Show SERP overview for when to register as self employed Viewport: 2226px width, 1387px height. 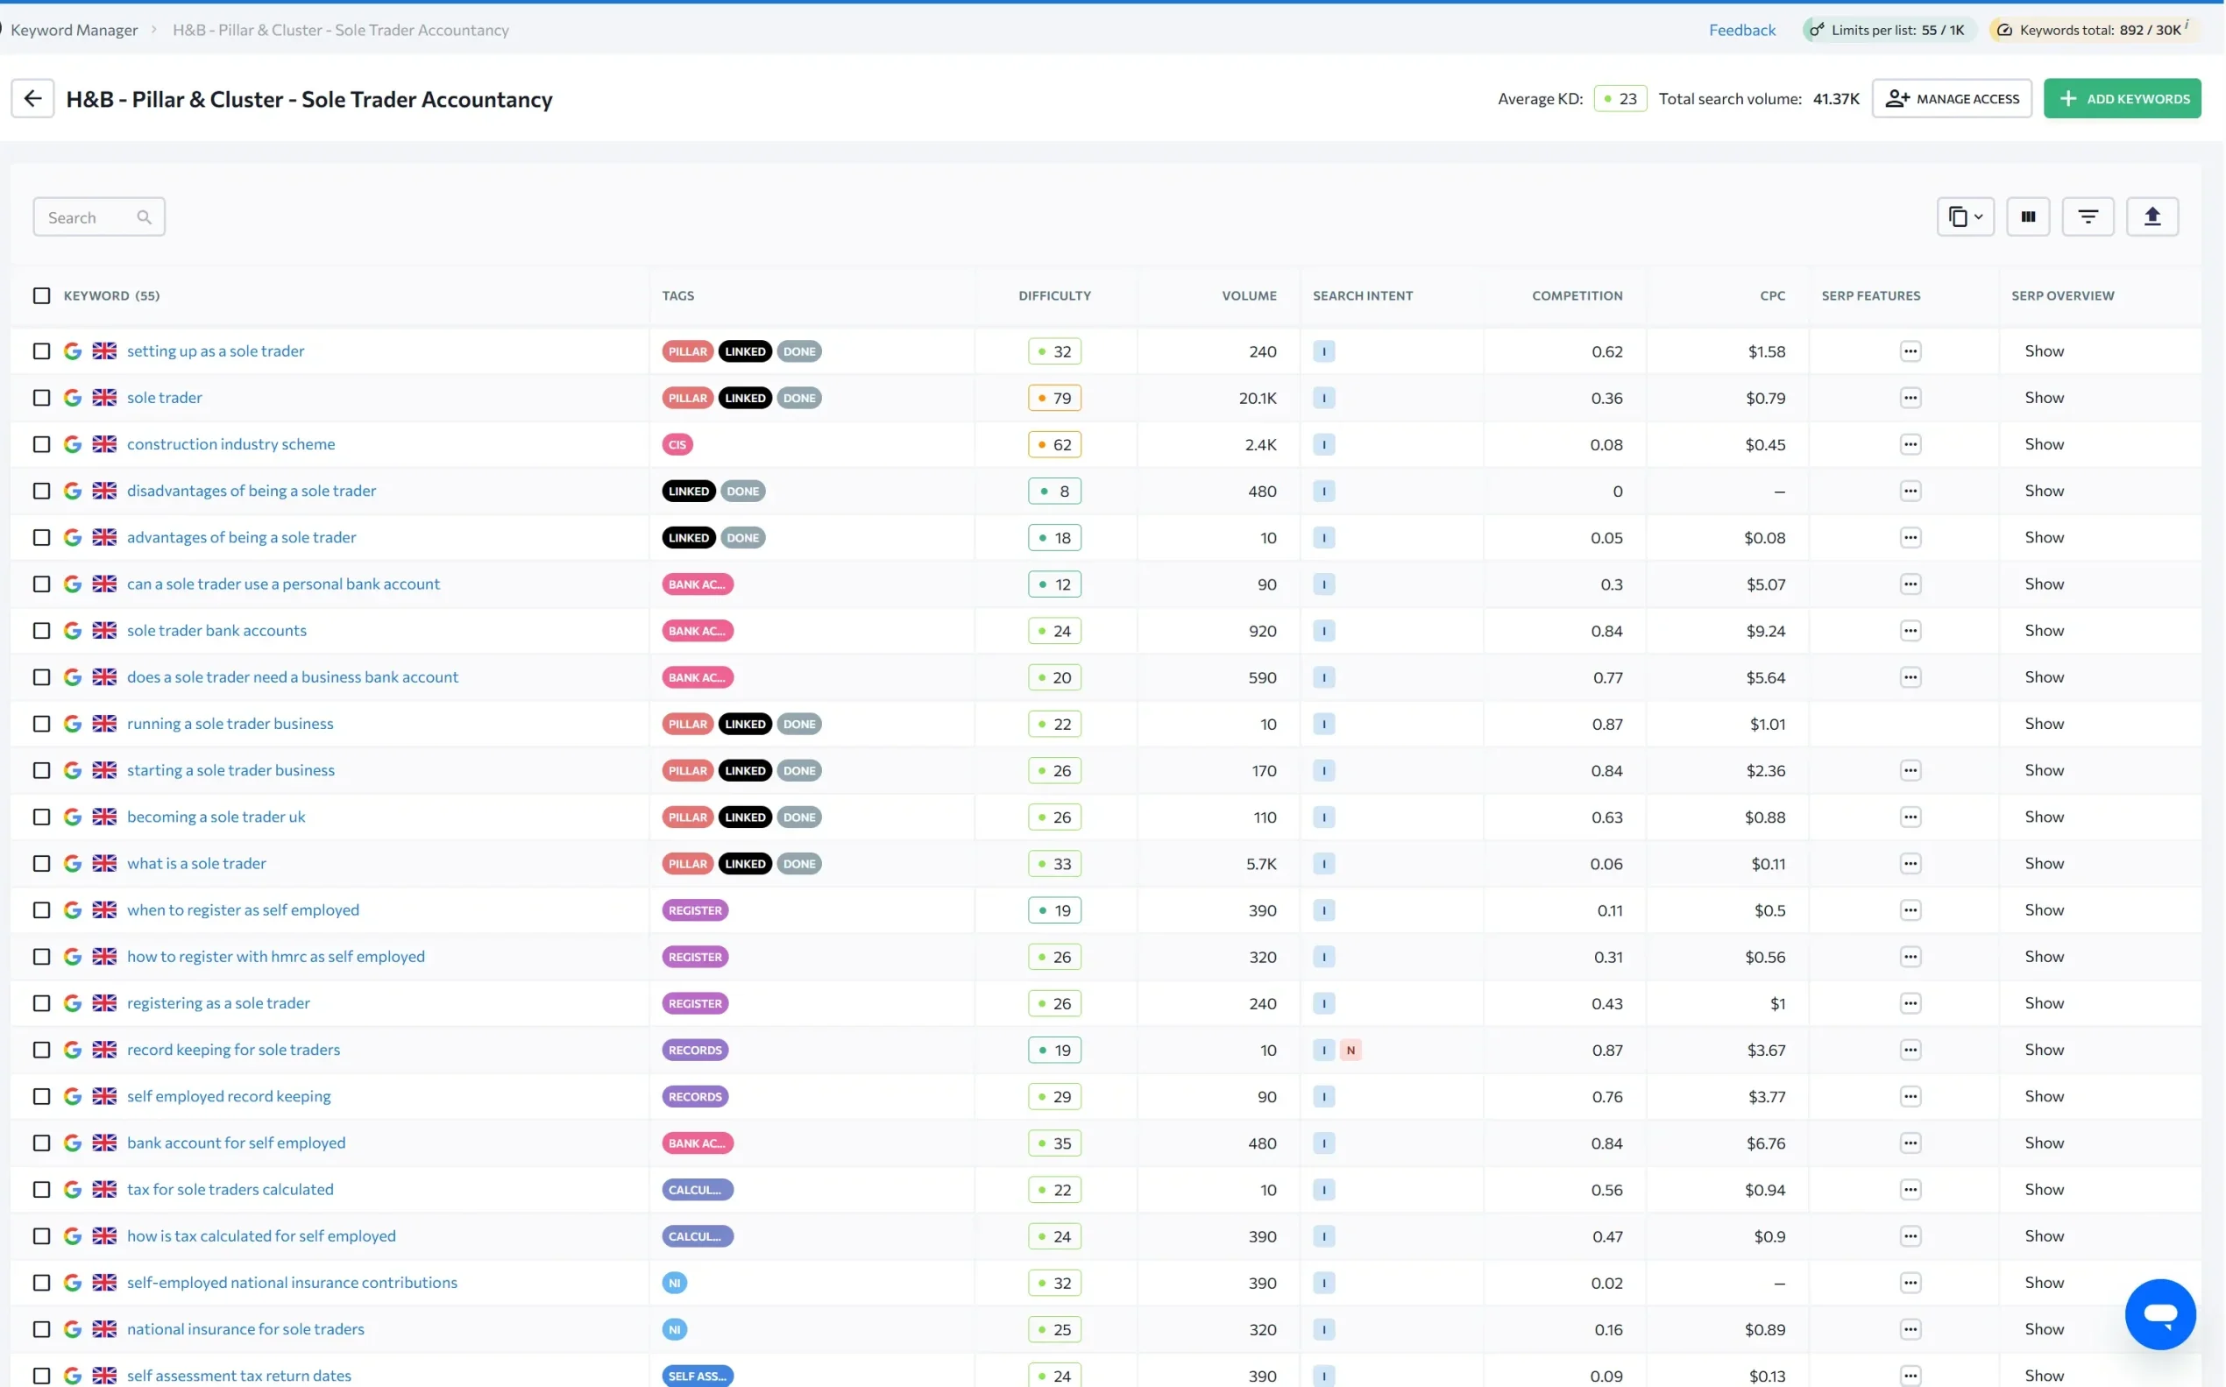pyautogui.click(x=2044, y=910)
